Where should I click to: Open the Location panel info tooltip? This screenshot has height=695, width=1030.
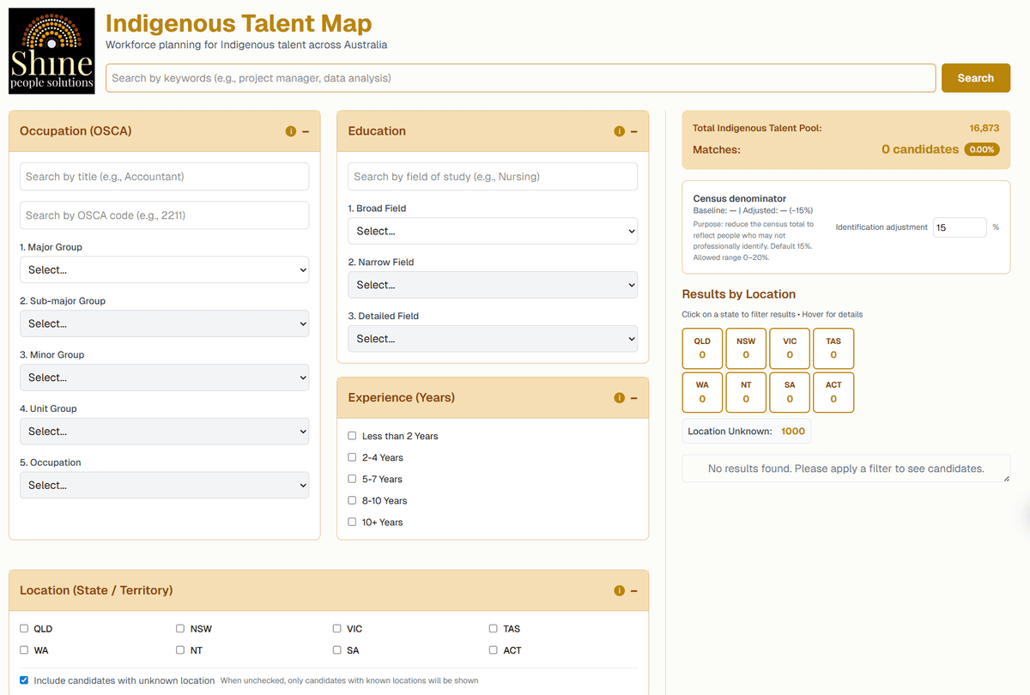(619, 590)
